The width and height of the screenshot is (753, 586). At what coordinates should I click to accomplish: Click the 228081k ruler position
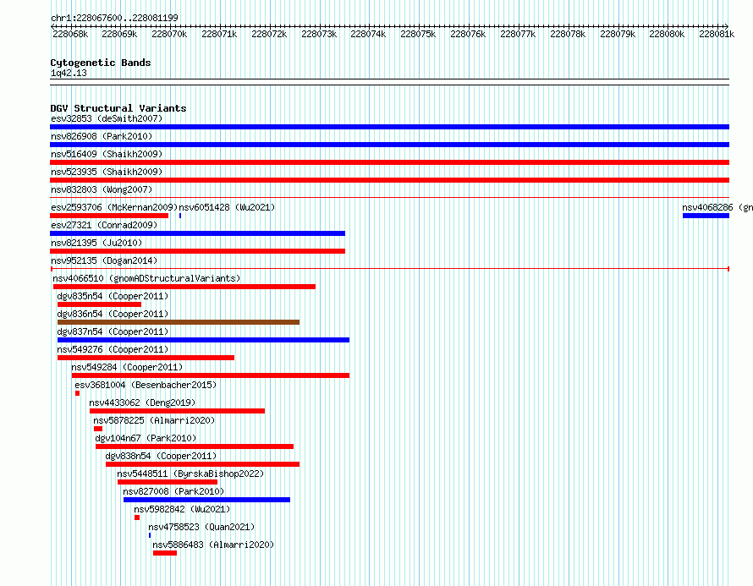(x=717, y=34)
